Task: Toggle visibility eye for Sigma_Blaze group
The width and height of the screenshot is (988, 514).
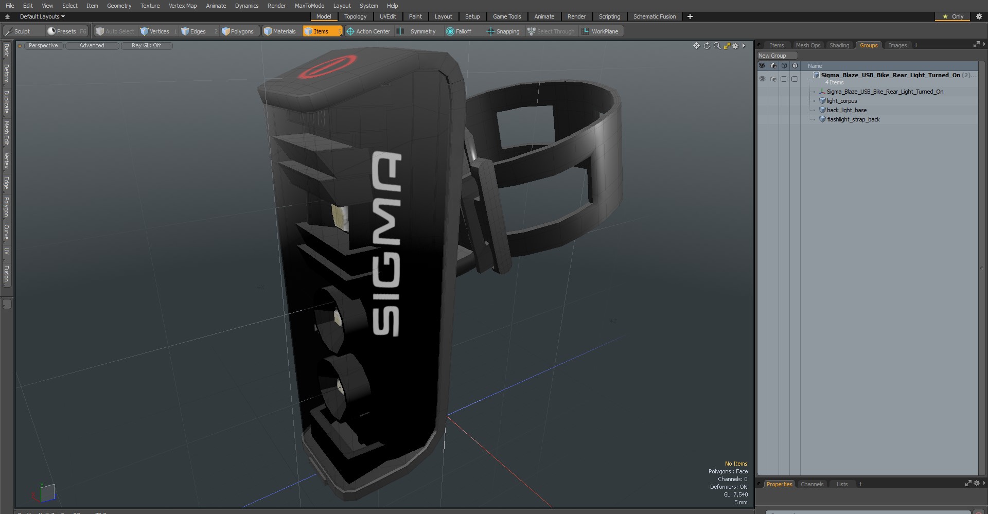Action: point(762,79)
